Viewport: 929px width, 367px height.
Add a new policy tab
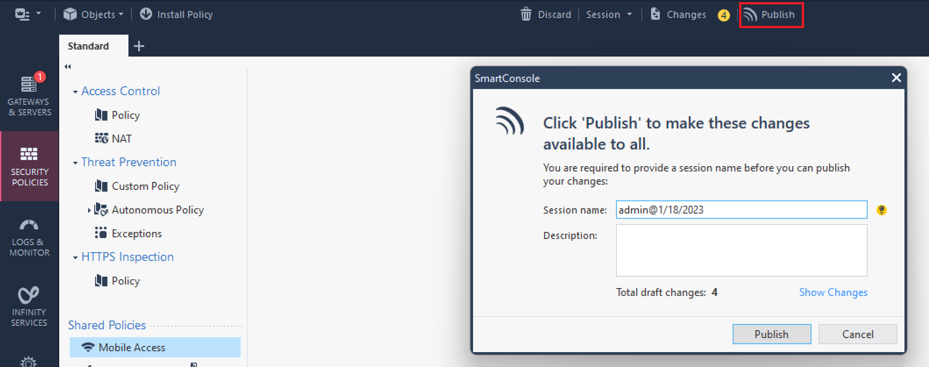coord(139,46)
